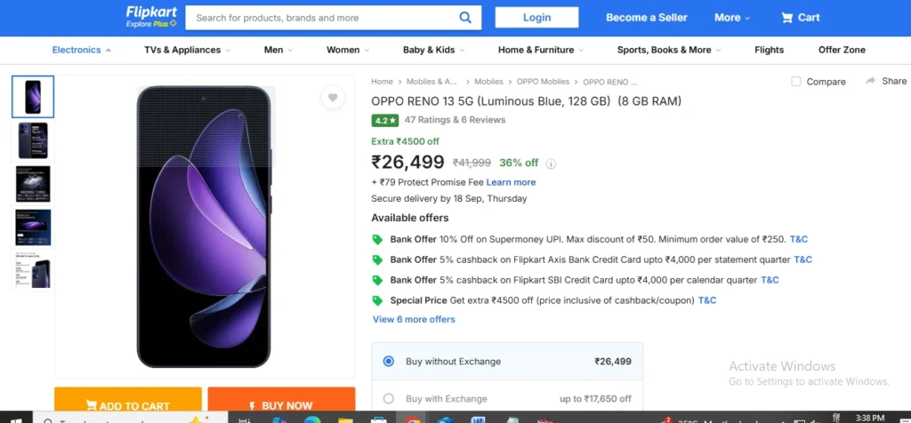Tick the Compare checkbox
Screen dimensions: 911x423
(796, 82)
